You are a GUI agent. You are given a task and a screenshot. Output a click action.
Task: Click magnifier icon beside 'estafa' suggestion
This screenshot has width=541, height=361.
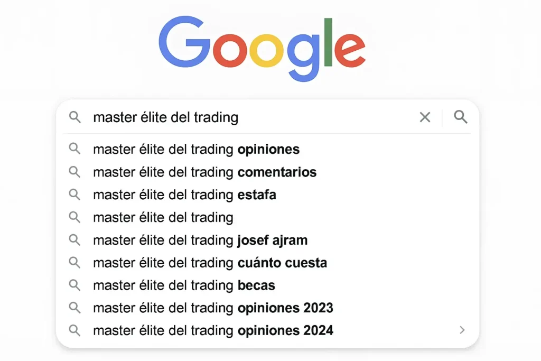tap(75, 195)
